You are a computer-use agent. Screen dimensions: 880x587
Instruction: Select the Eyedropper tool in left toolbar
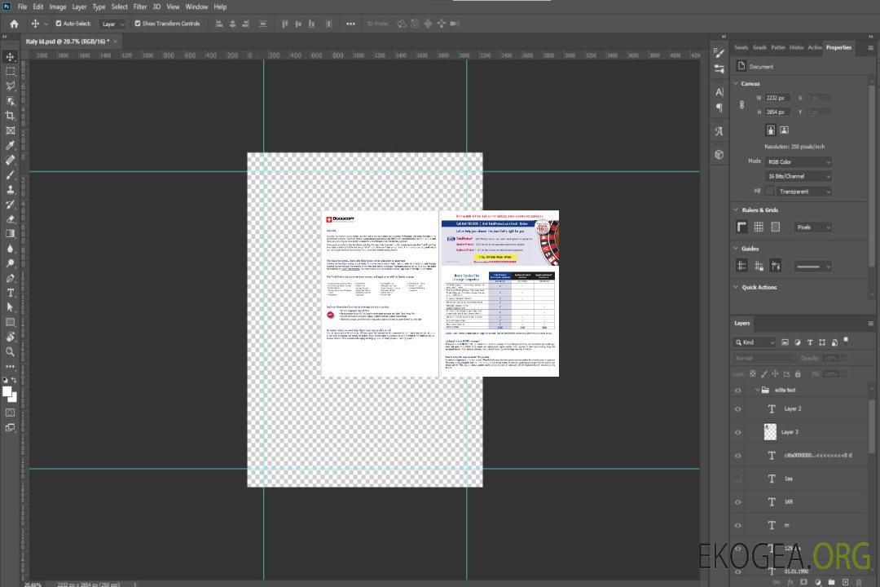tap(10, 145)
